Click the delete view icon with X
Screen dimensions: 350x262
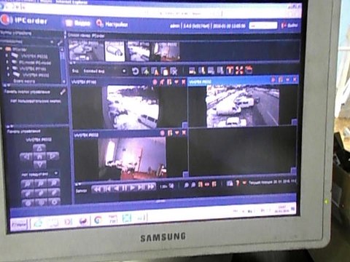pos(174,71)
